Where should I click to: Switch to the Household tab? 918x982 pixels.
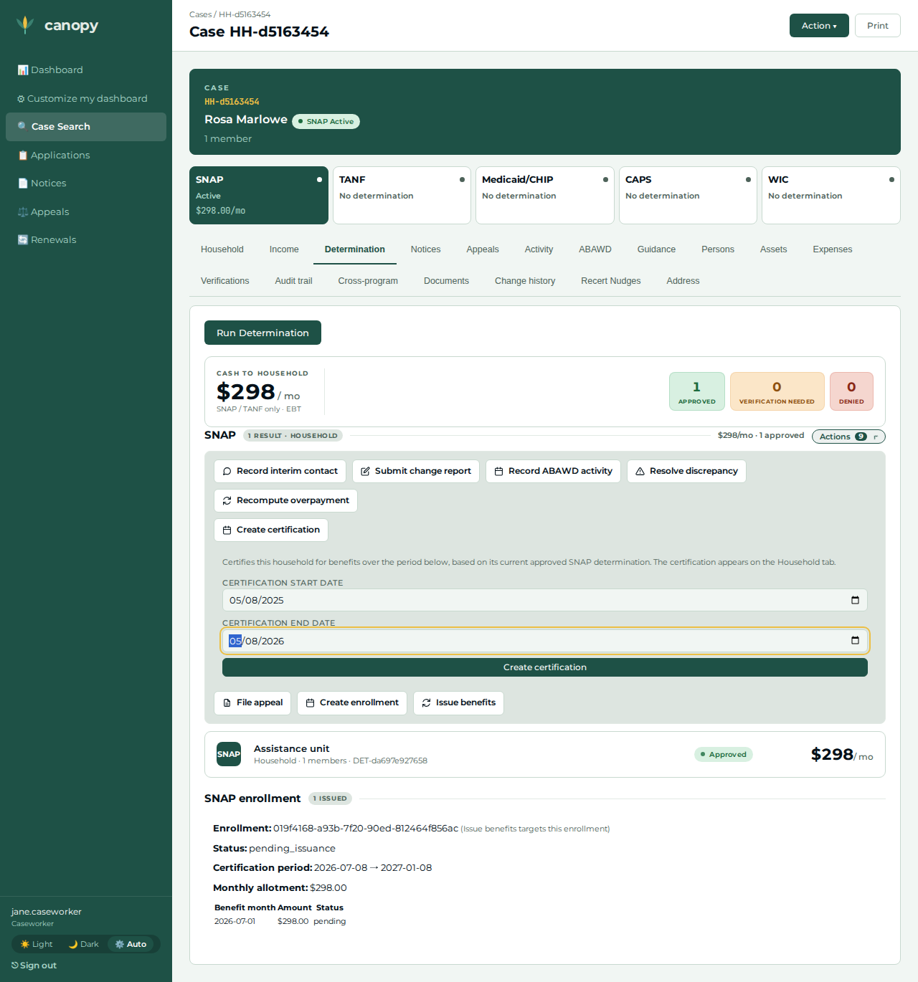pos(222,249)
